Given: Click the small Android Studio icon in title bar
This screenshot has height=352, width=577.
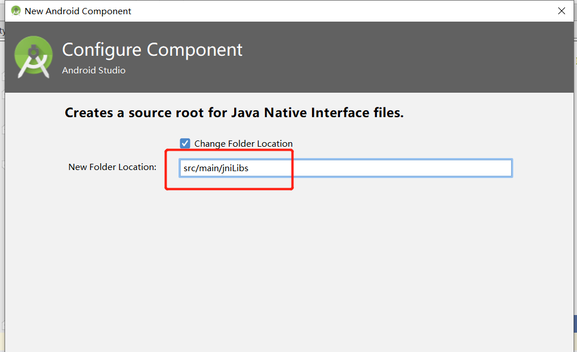Looking at the screenshot, I should (16, 11).
